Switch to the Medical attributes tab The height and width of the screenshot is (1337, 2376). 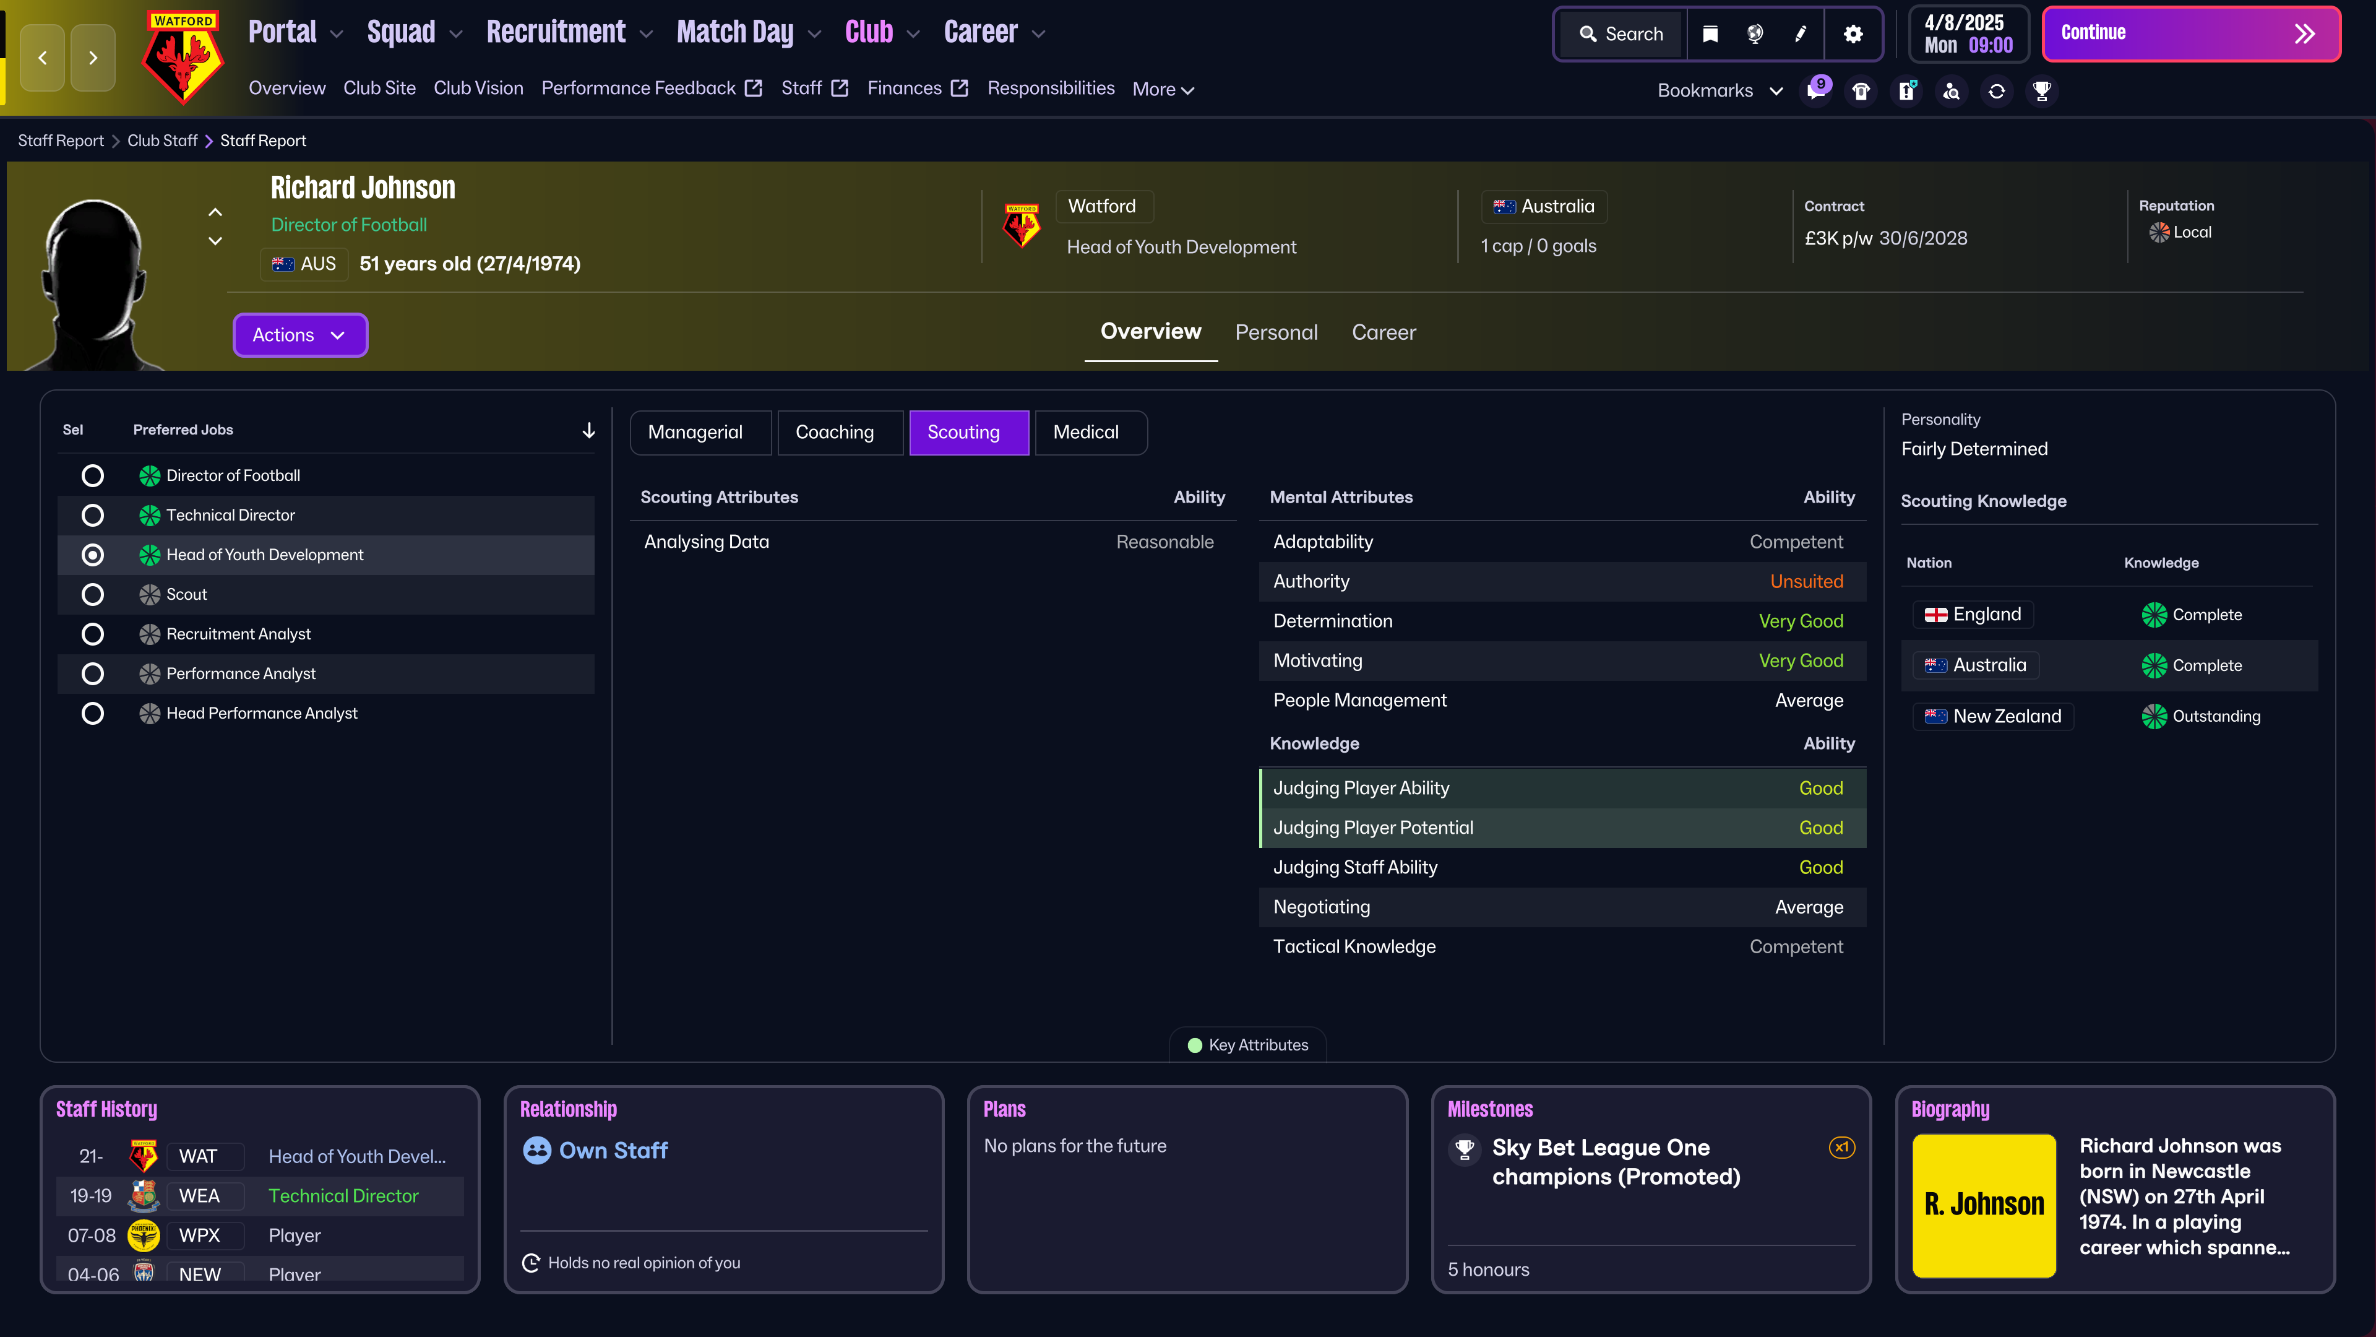click(1086, 432)
